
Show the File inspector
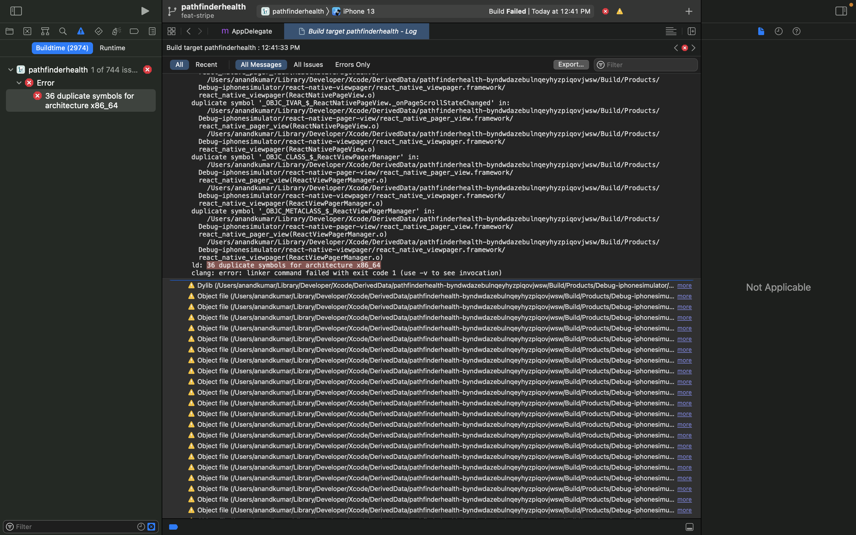[x=761, y=31]
